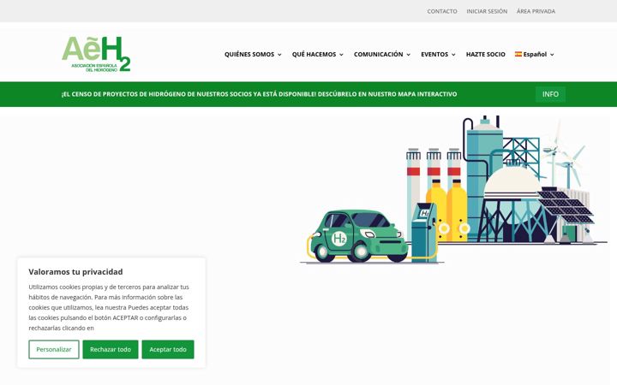Expand the chevron beside Español
Image resolution: width=617 pixels, height=385 pixels.
pyautogui.click(x=552, y=55)
